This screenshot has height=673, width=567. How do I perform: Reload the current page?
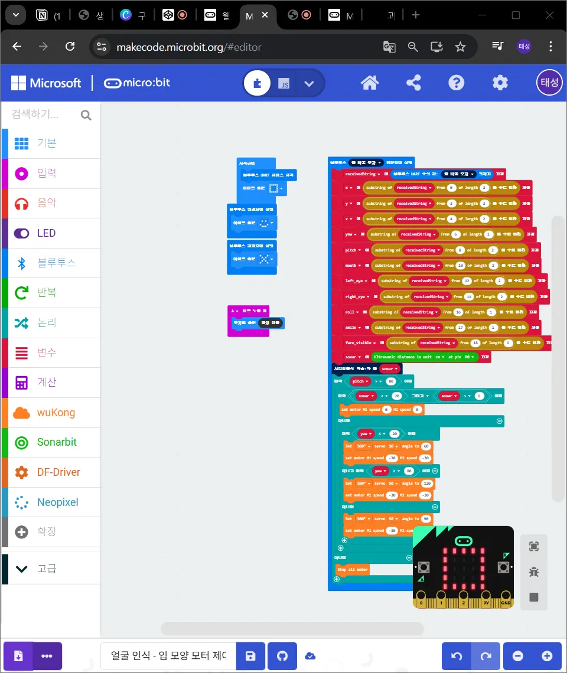(70, 47)
